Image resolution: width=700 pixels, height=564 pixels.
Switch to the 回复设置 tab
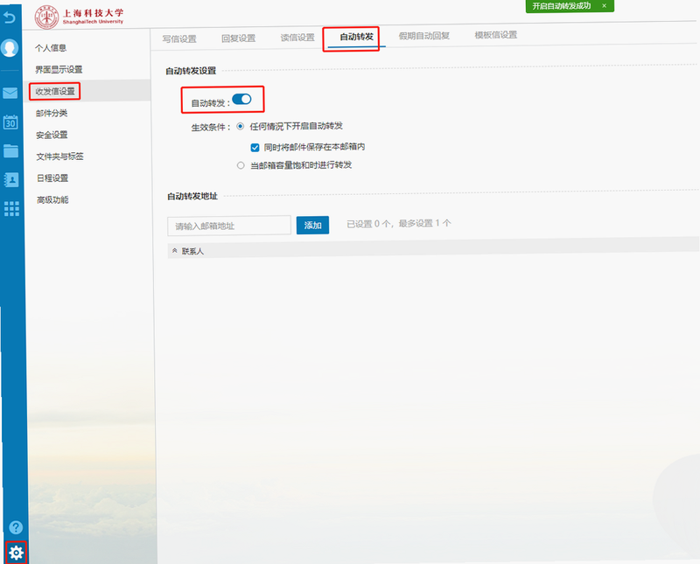[x=238, y=38]
